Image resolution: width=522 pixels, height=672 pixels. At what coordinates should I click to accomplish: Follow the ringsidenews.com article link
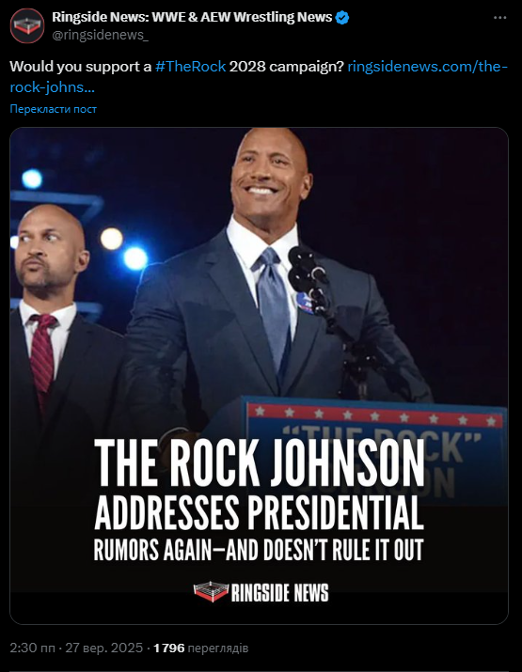(x=259, y=77)
